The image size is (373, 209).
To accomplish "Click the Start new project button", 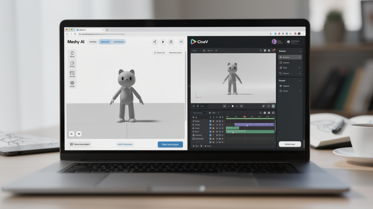I will click(170, 145).
